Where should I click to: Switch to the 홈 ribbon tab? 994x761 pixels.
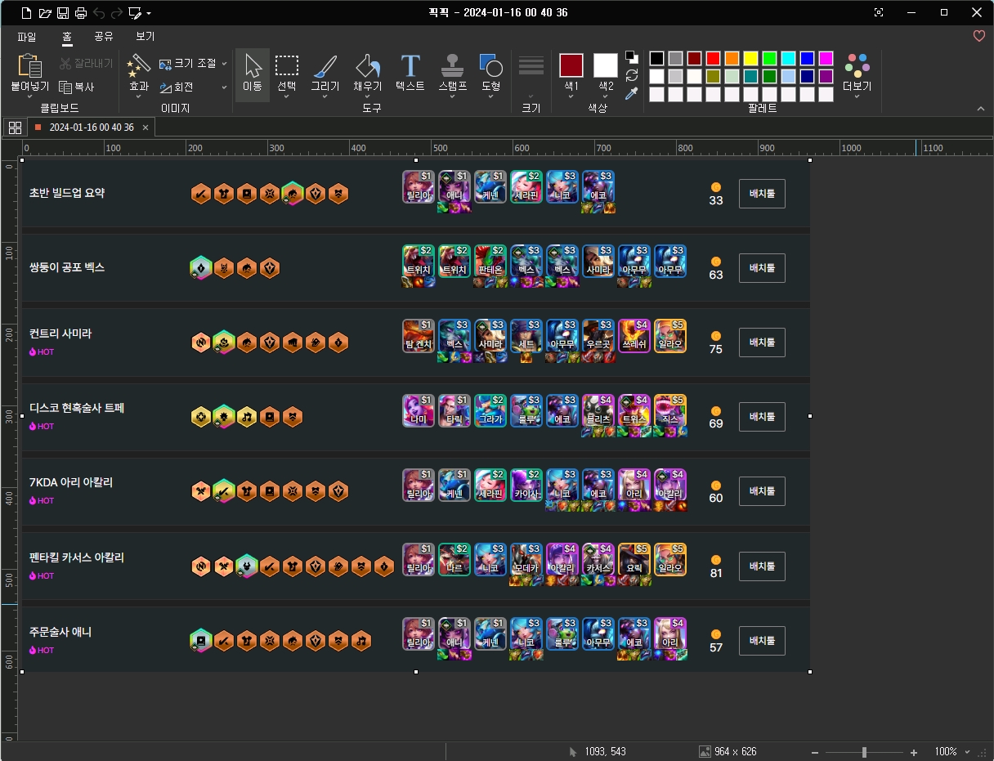[x=67, y=37]
